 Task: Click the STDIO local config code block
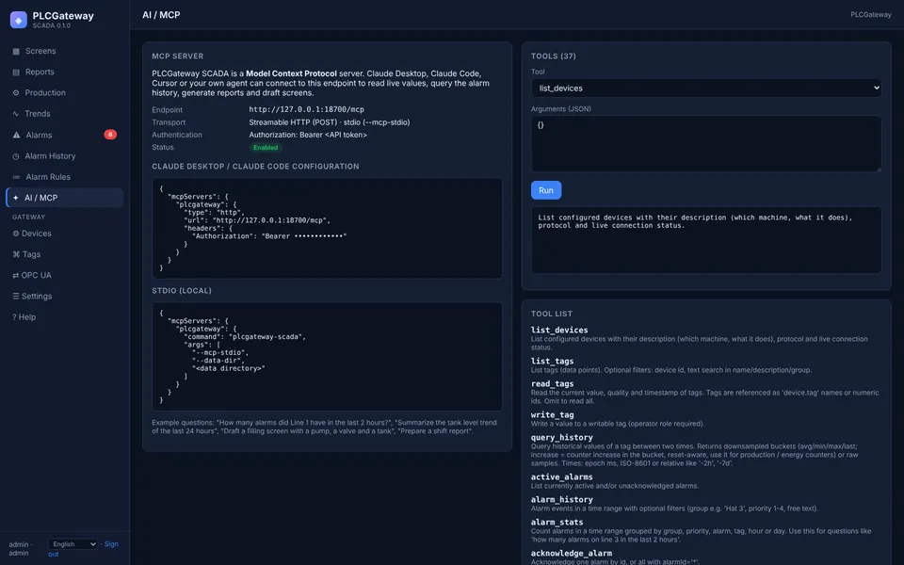click(327, 356)
